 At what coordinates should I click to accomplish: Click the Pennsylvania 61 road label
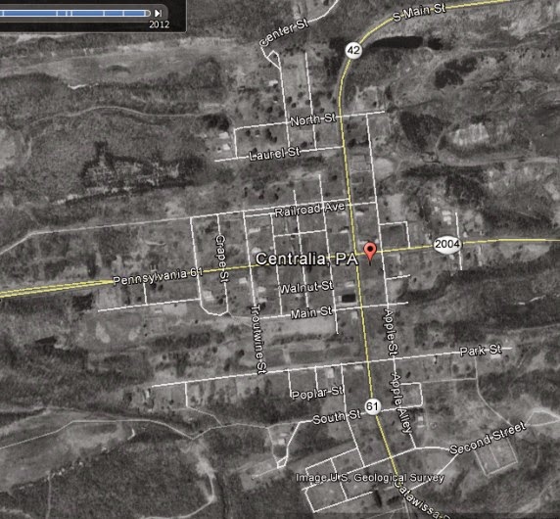[158, 276]
